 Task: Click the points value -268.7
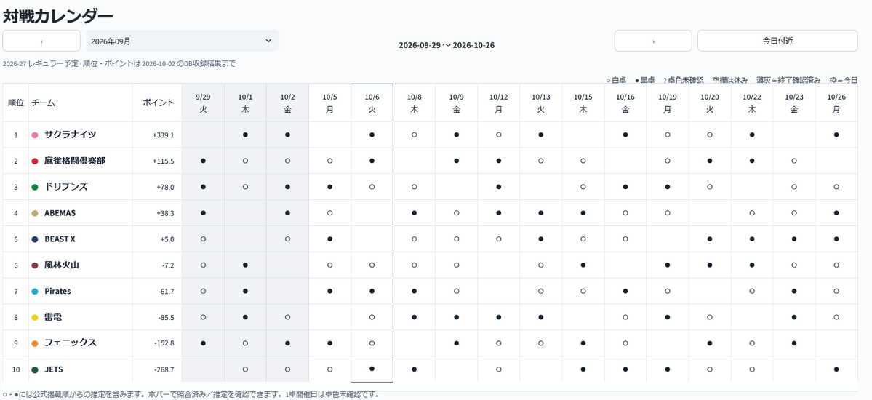[x=164, y=369]
